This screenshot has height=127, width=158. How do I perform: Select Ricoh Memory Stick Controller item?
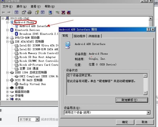pyautogui.click(x=39, y=53)
